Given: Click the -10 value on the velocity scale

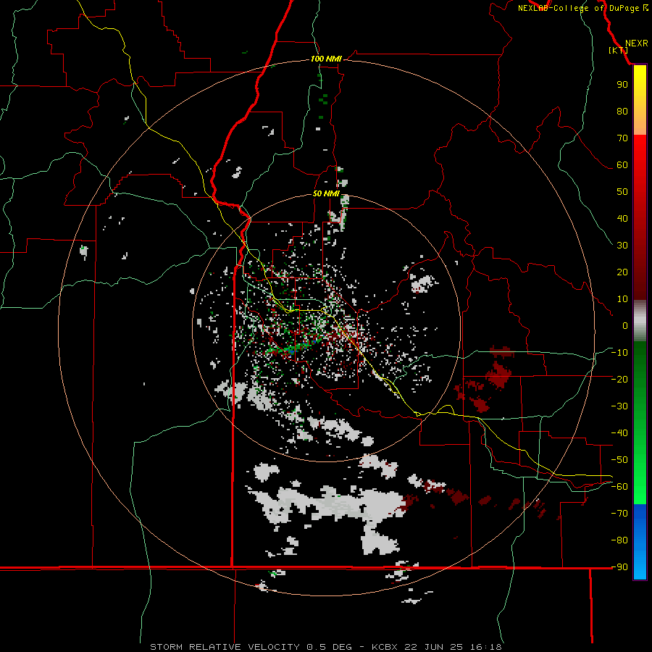Looking at the screenshot, I should coord(619,353).
